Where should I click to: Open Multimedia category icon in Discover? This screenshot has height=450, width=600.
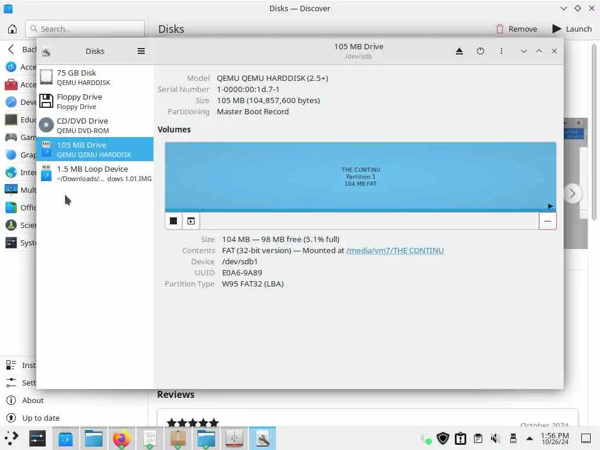(11, 190)
